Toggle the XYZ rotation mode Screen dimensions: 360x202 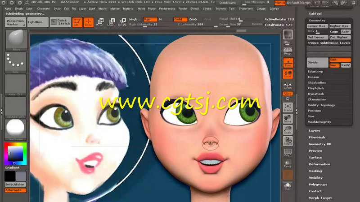click(288, 94)
